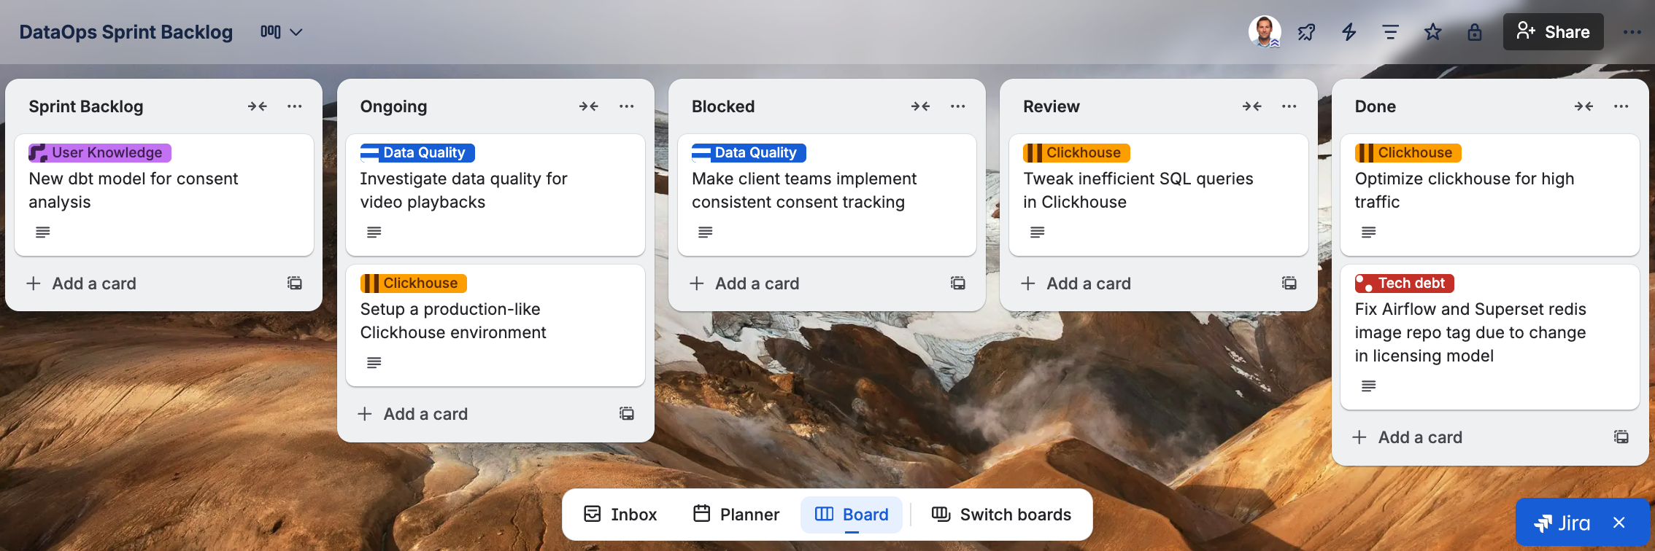Star the DataOps Sprint Backlog board
Screen dimensions: 1655x551
pyautogui.click(x=1432, y=32)
